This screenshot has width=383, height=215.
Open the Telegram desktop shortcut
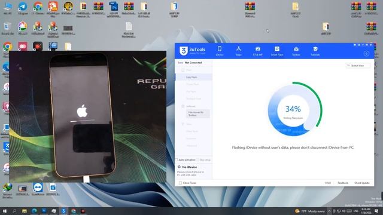click(x=23, y=8)
